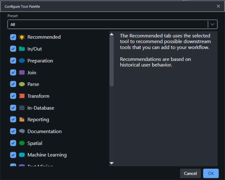The width and height of the screenshot is (225, 180).
Task: Click the green In/Out tool icon
Action: (22, 49)
